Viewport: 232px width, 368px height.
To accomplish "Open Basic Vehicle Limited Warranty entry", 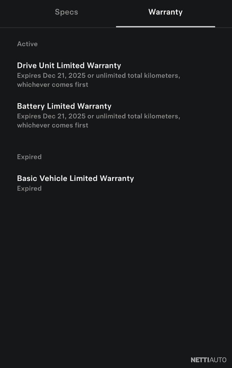I will click(x=75, y=179).
